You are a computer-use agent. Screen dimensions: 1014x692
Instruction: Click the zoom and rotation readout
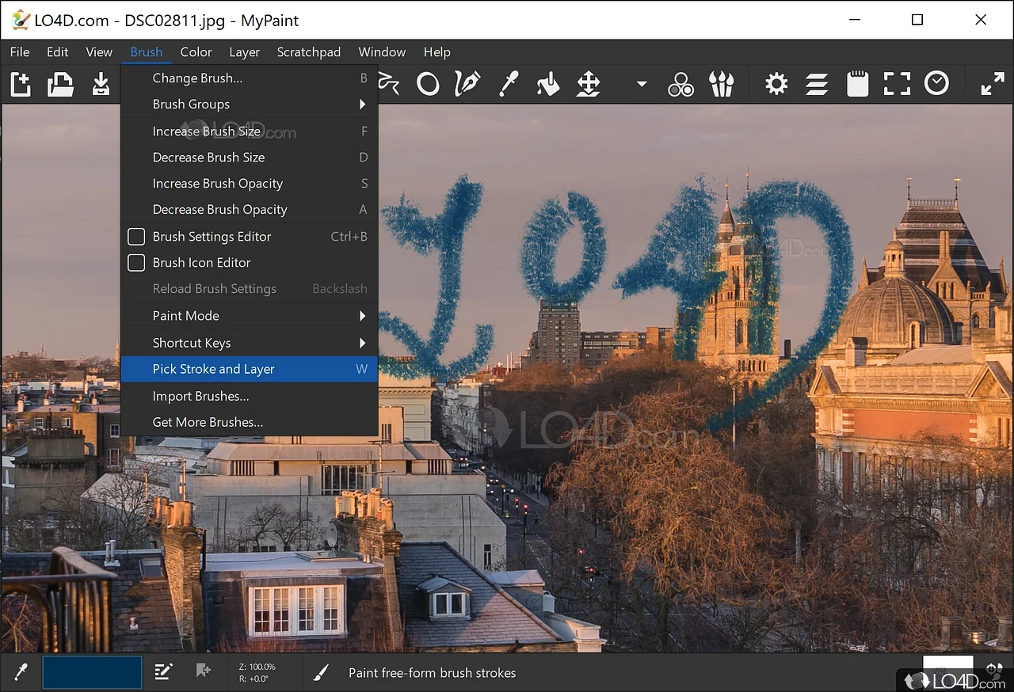pyautogui.click(x=257, y=672)
